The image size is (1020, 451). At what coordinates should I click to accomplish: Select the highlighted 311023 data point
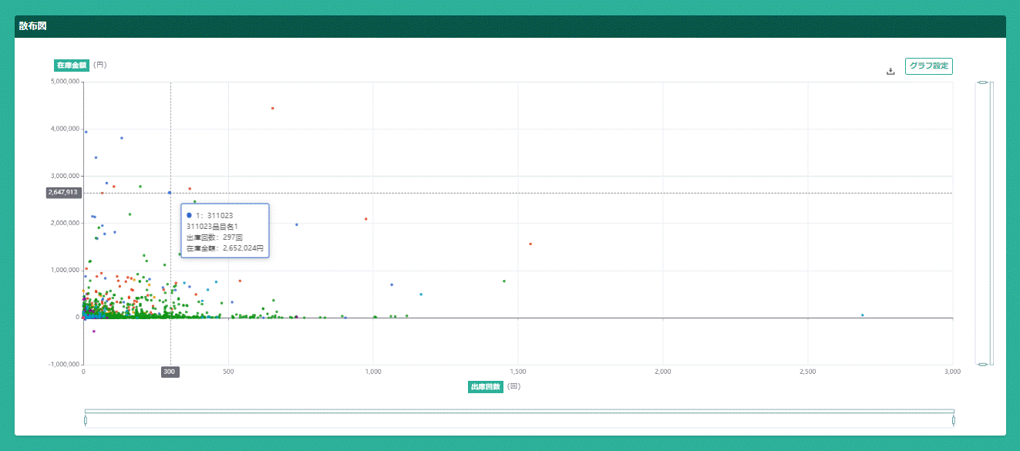[170, 193]
